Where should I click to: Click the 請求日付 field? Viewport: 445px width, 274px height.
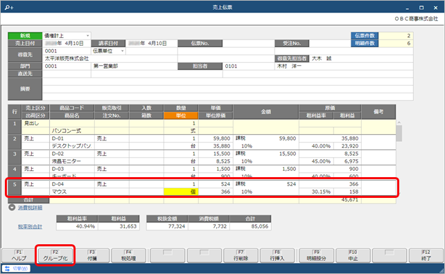(x=152, y=44)
